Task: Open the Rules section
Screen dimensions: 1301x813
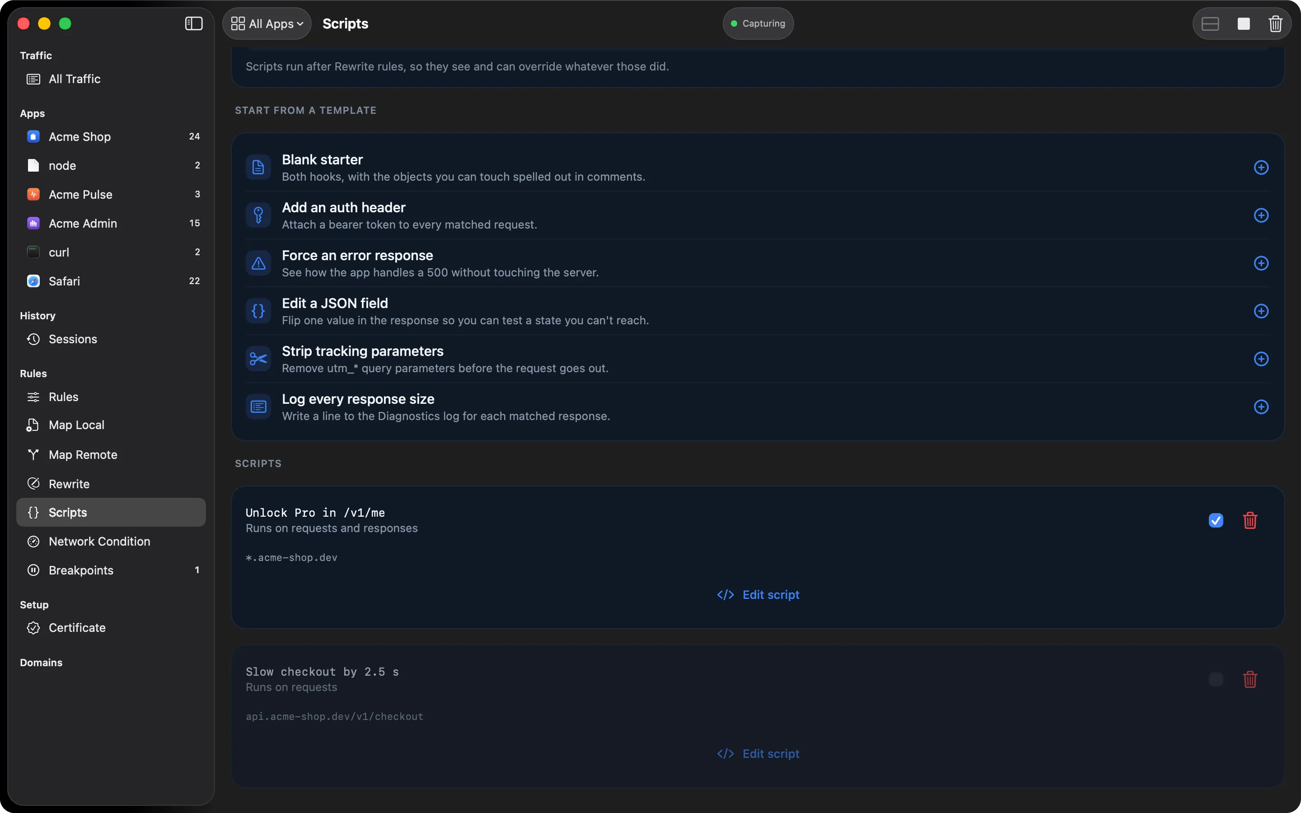Action: pos(111,397)
